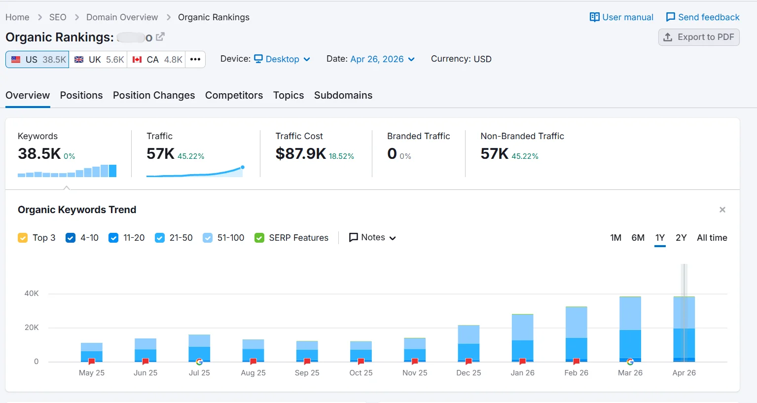Close the Organic Keywords Trend panel
The image size is (757, 403).
click(x=722, y=210)
